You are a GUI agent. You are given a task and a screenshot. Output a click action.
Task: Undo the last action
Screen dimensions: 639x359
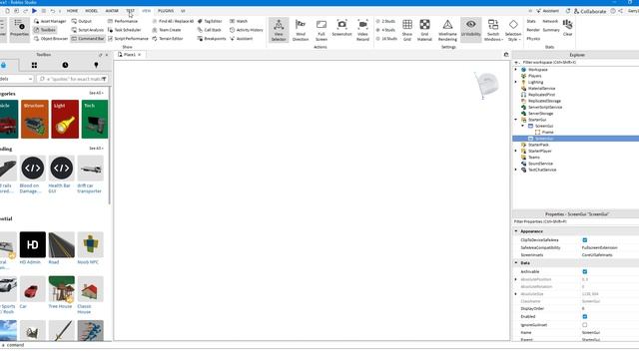[53, 11]
